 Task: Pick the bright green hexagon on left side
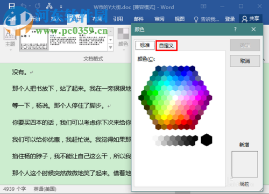coord(155,93)
